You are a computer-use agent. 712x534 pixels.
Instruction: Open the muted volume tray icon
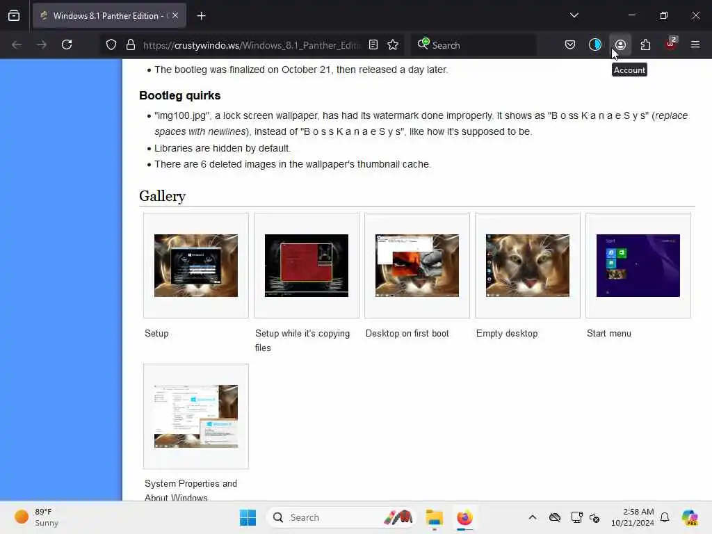coord(594,517)
